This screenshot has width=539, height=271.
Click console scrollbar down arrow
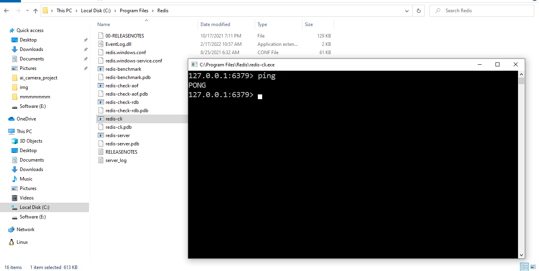(x=521, y=255)
